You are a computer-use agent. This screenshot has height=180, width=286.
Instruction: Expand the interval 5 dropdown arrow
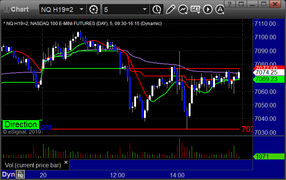145,9
